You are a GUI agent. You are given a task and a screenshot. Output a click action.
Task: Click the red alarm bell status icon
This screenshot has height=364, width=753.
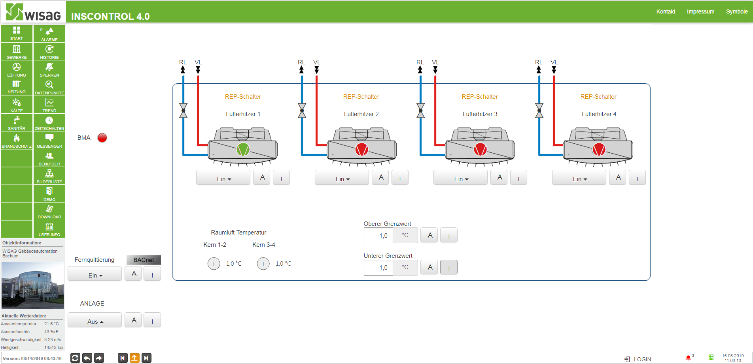click(688, 358)
